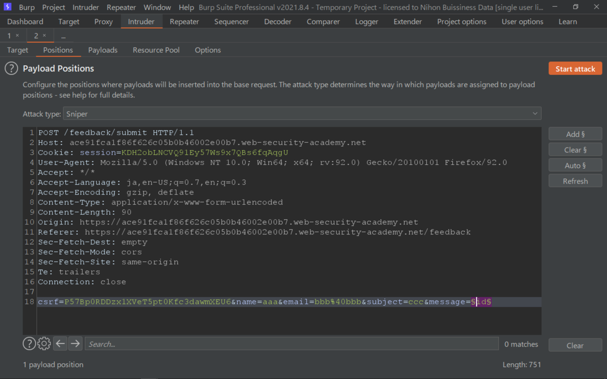
Task: Click the Clear § button
Action: tap(575, 150)
